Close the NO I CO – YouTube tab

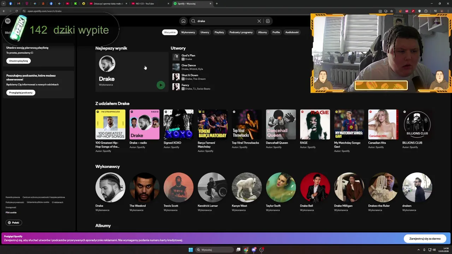click(x=168, y=4)
